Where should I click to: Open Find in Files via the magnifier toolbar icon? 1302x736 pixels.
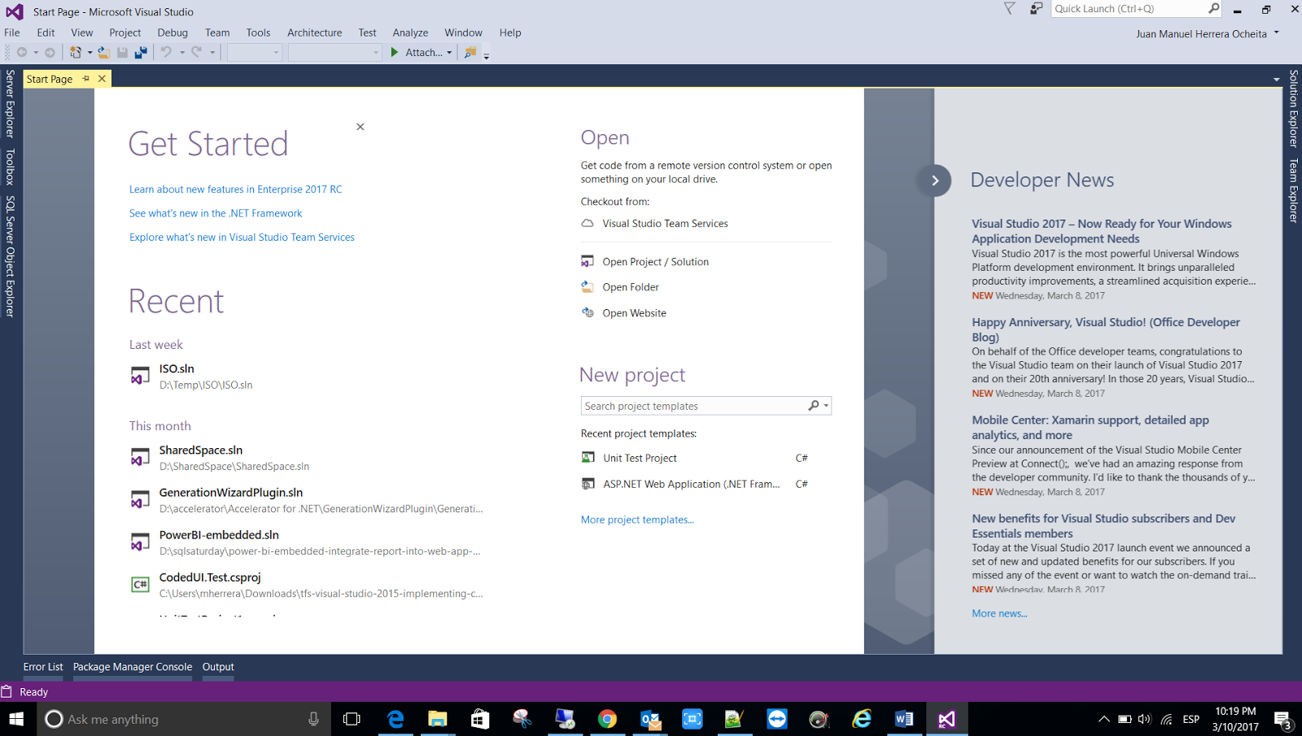tap(470, 52)
